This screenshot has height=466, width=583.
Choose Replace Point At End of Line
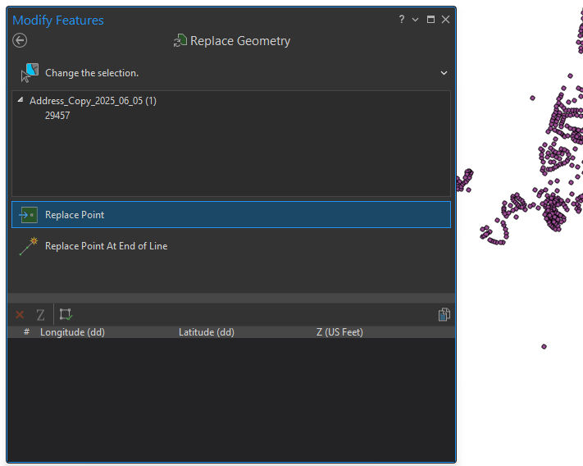coord(106,246)
